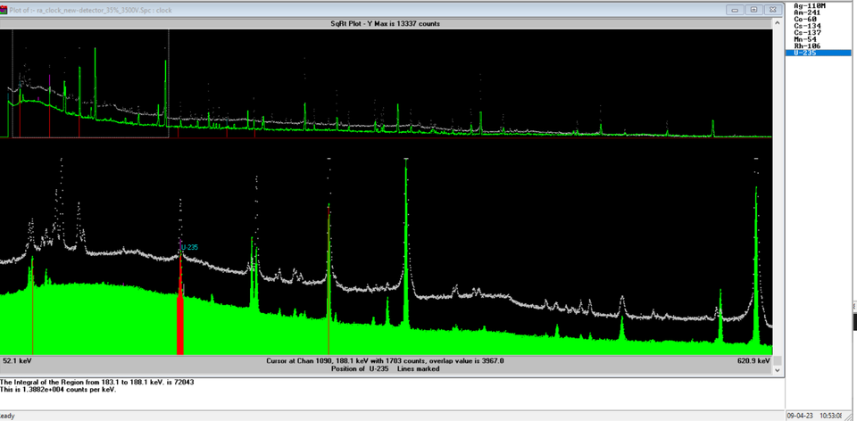Select Am-241 in the nuclide list
857x421 pixels.
[x=806, y=12]
